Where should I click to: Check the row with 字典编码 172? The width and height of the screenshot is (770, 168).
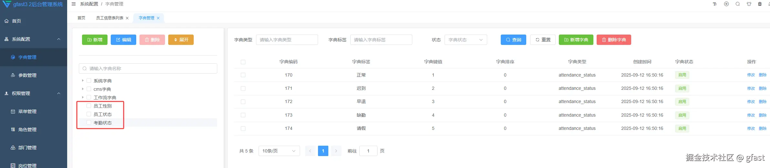(243, 102)
